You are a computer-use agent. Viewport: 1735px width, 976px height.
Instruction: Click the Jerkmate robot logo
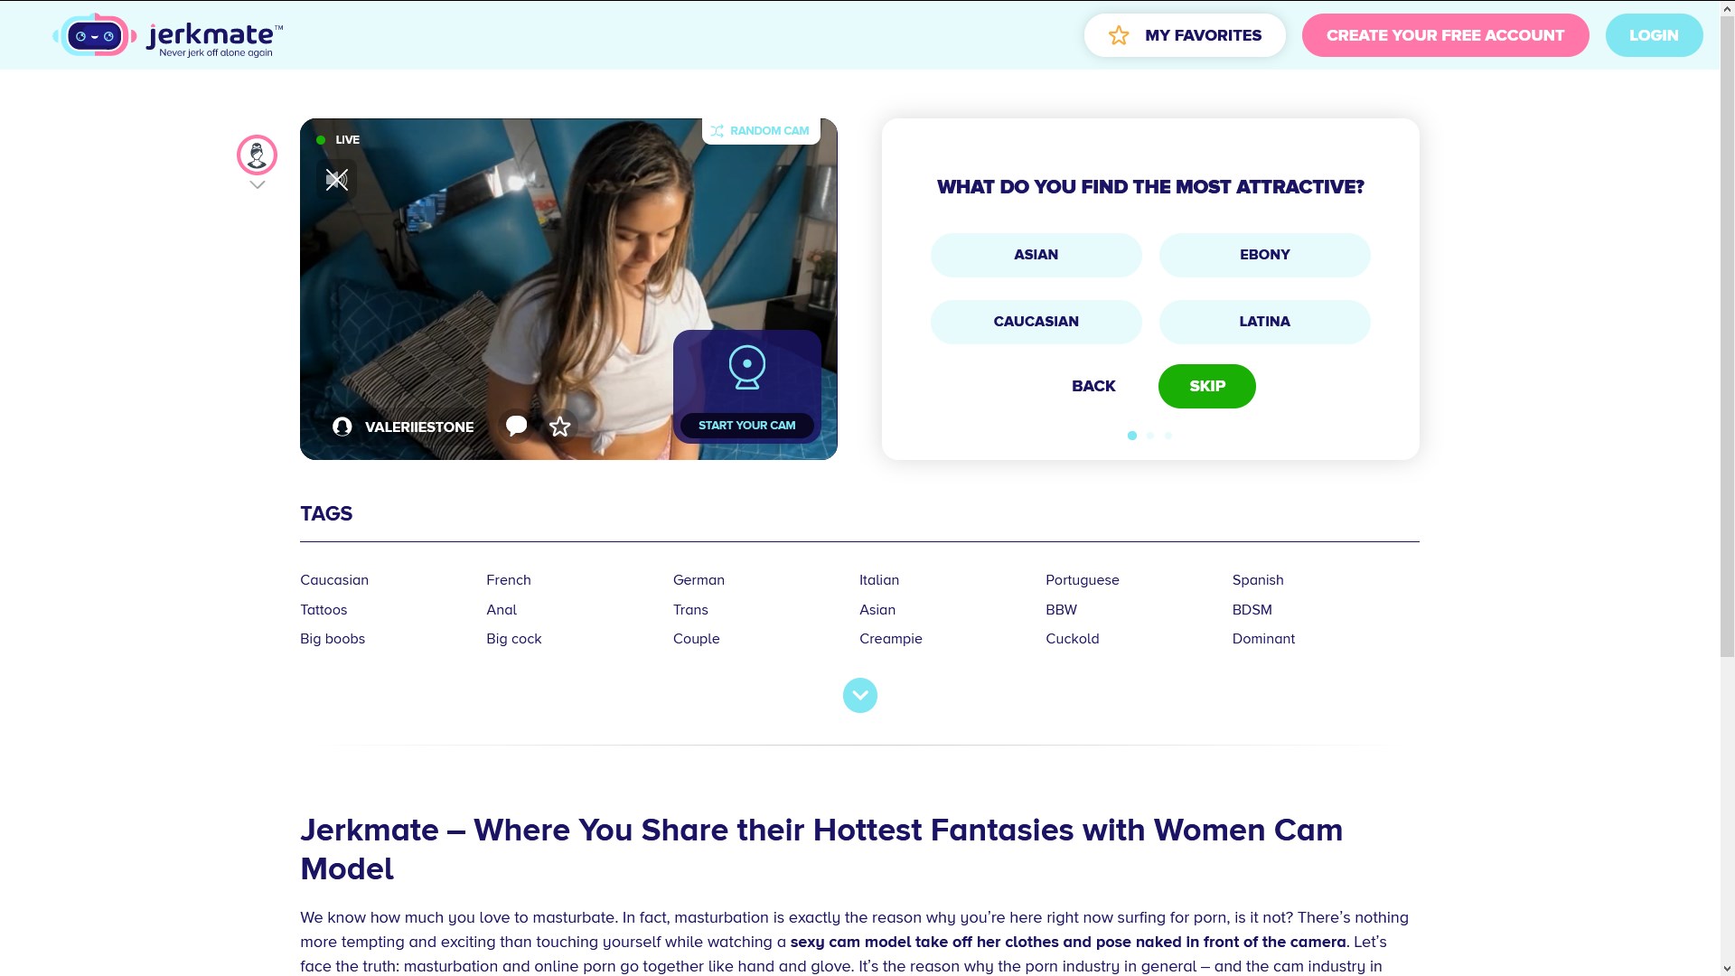coord(95,35)
